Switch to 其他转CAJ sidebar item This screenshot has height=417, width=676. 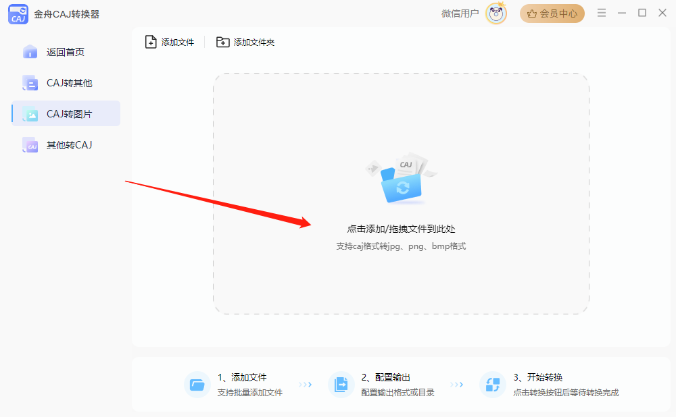tap(69, 145)
